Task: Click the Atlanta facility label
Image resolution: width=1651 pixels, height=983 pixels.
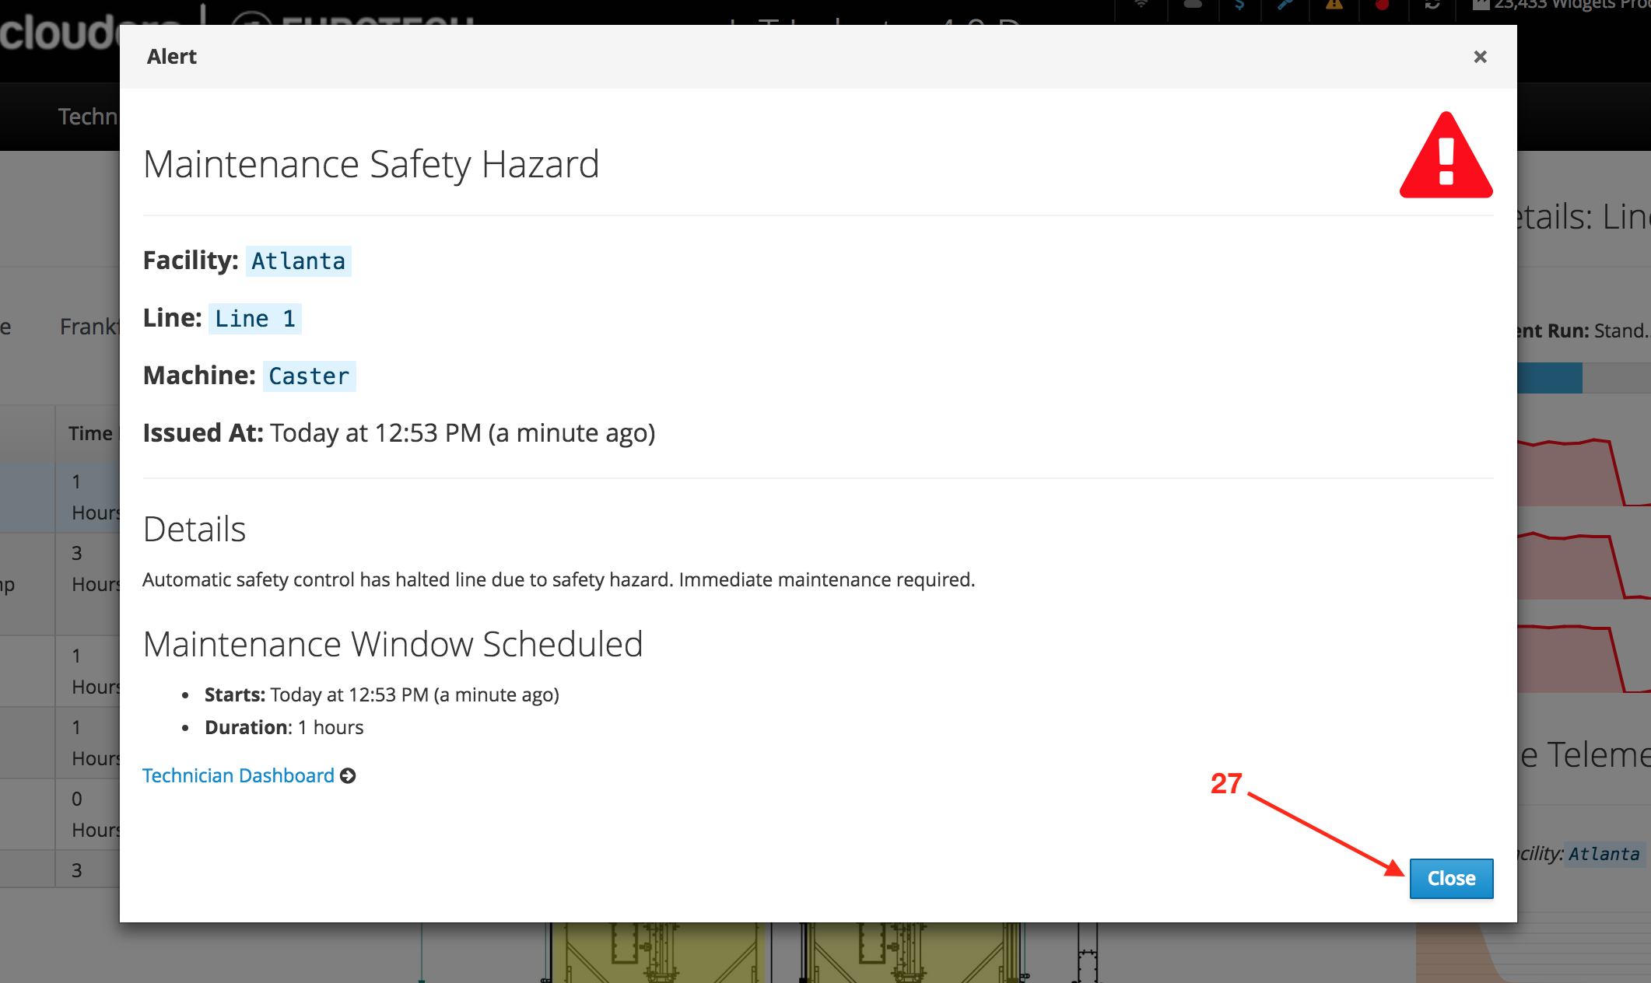Action: point(297,260)
